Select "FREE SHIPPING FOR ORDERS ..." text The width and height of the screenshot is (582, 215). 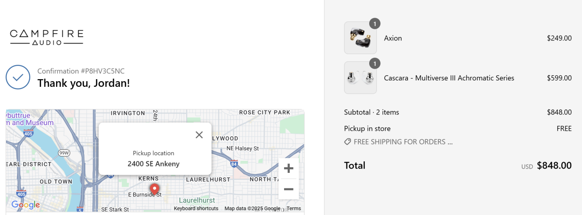click(403, 142)
